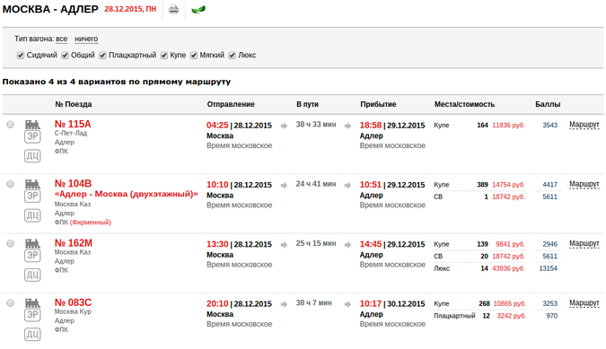606x349 pixels.
Task: Click the train number № 162М
Action: tap(74, 243)
